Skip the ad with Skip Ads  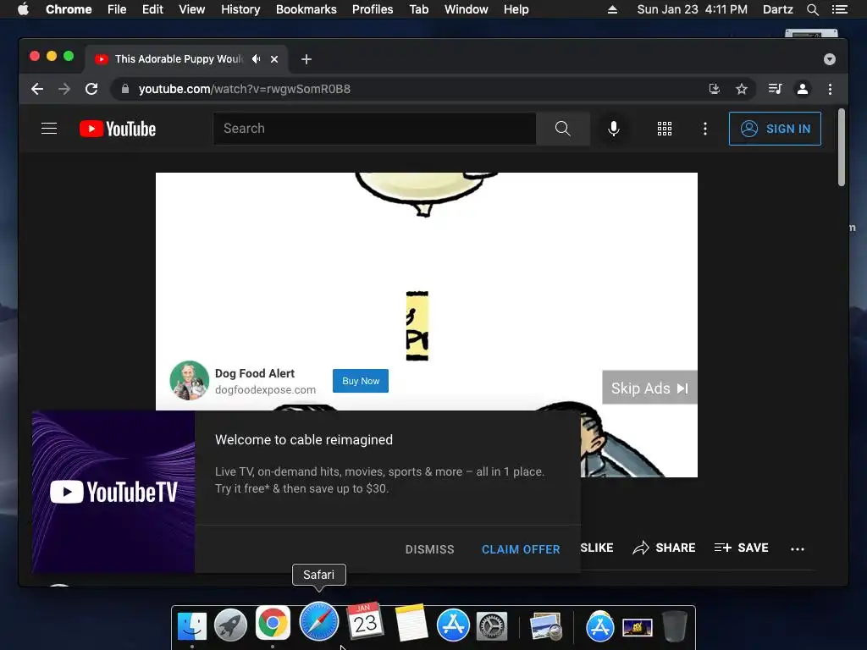coord(649,388)
